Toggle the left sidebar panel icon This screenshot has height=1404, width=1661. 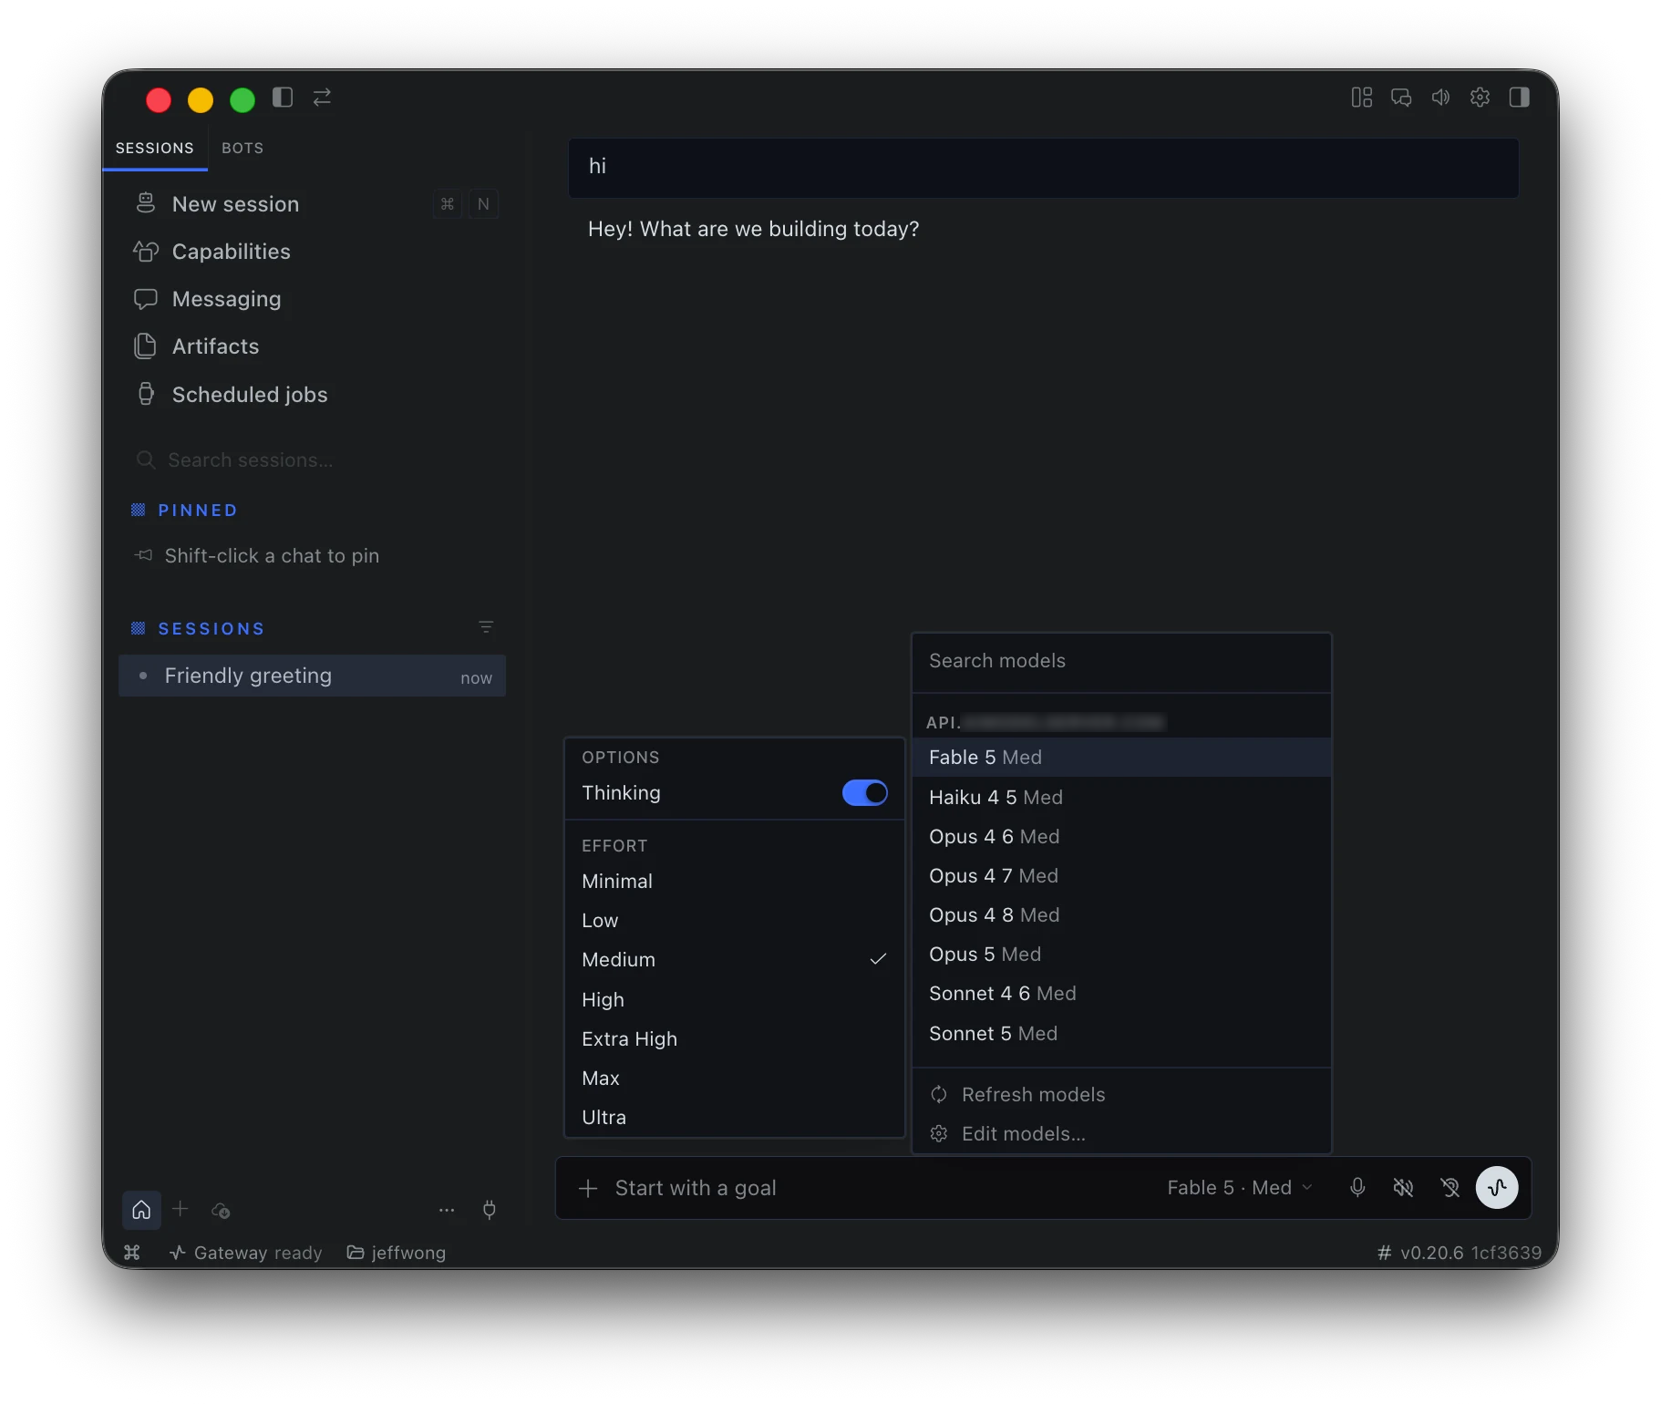tap(283, 98)
